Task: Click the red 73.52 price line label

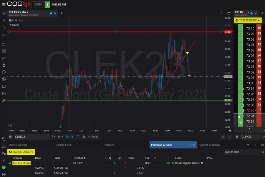Action: coord(228,32)
